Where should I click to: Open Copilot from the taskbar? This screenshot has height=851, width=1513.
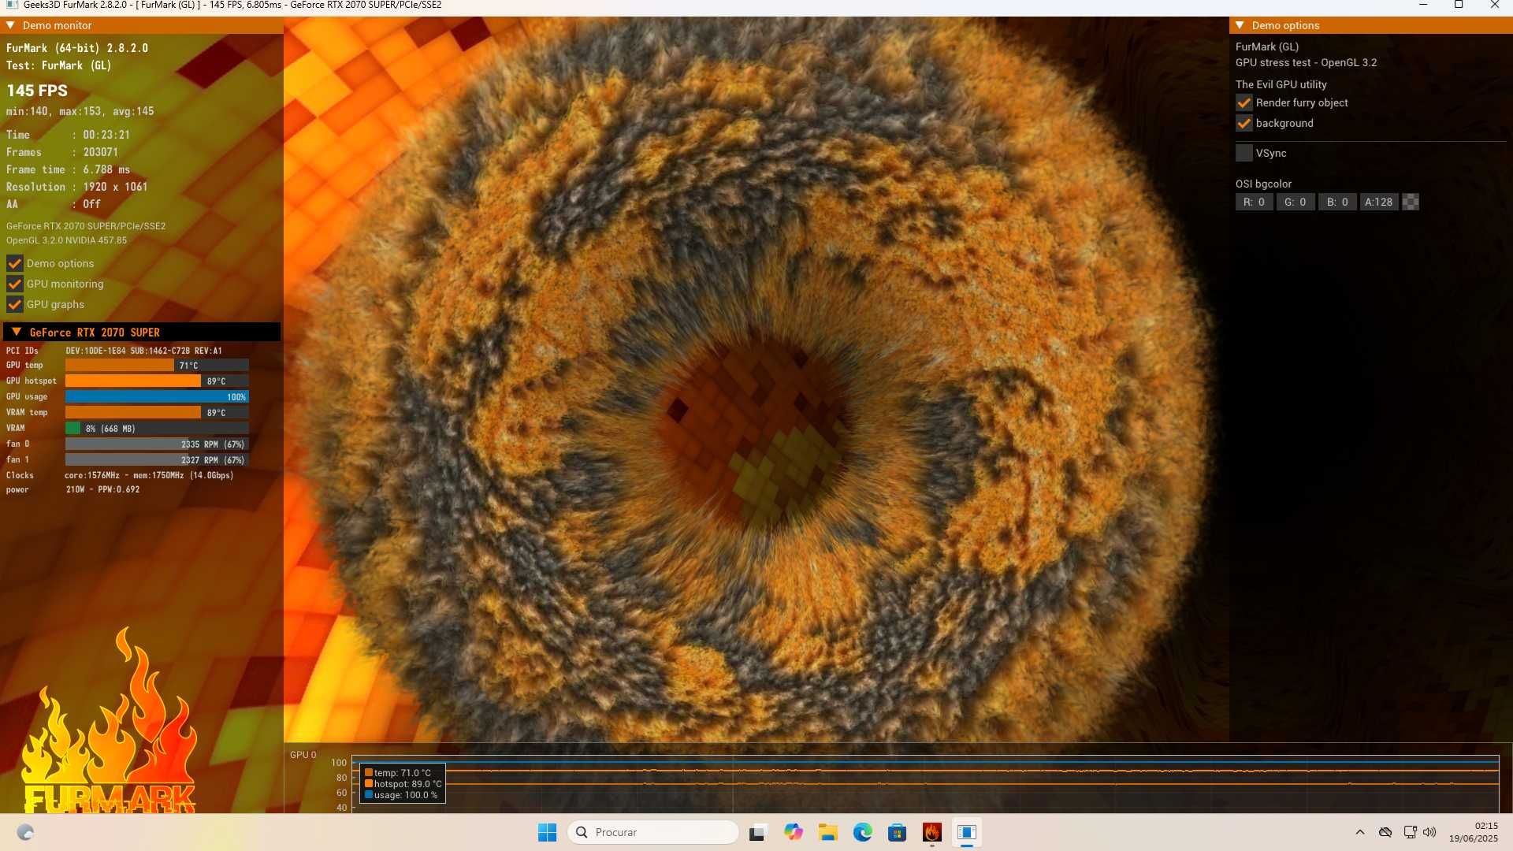click(794, 832)
